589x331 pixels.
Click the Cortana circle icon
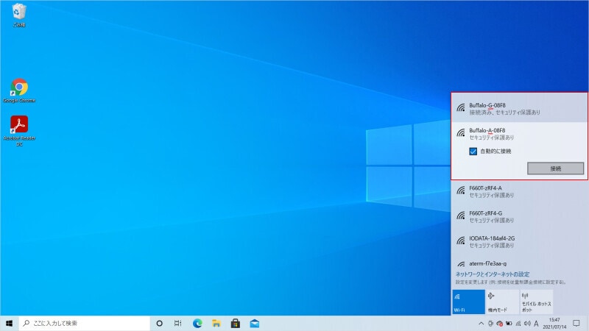159,323
